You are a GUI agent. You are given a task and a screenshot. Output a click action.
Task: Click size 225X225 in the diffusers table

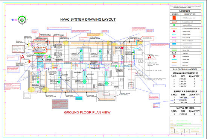184,100
